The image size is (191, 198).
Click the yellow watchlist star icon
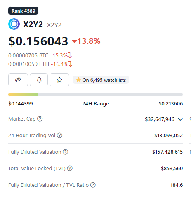(78, 80)
